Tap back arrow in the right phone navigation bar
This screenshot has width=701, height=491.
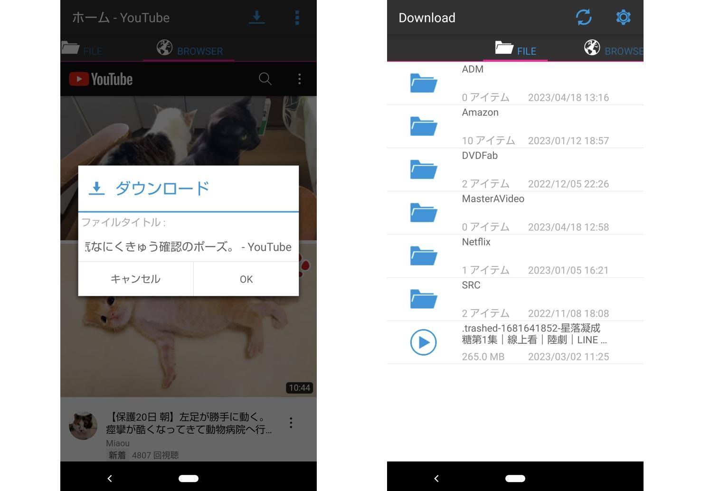[x=436, y=479]
